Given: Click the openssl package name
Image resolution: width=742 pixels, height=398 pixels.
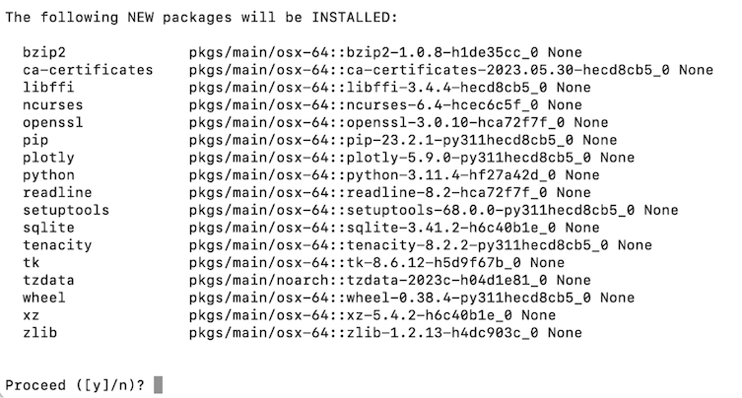Looking at the screenshot, I should [51, 122].
